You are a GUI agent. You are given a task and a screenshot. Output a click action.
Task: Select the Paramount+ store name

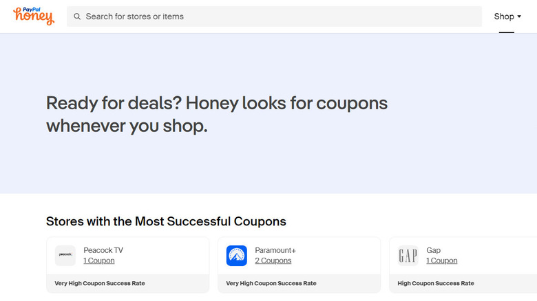275,250
